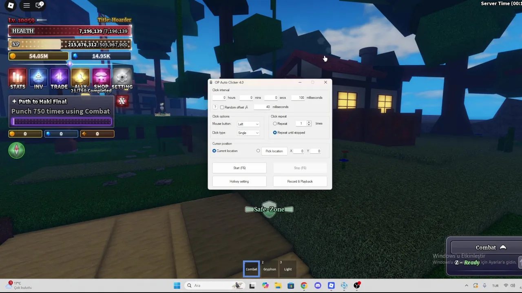
Task: Select the Current location radio button
Action: [x=214, y=151]
